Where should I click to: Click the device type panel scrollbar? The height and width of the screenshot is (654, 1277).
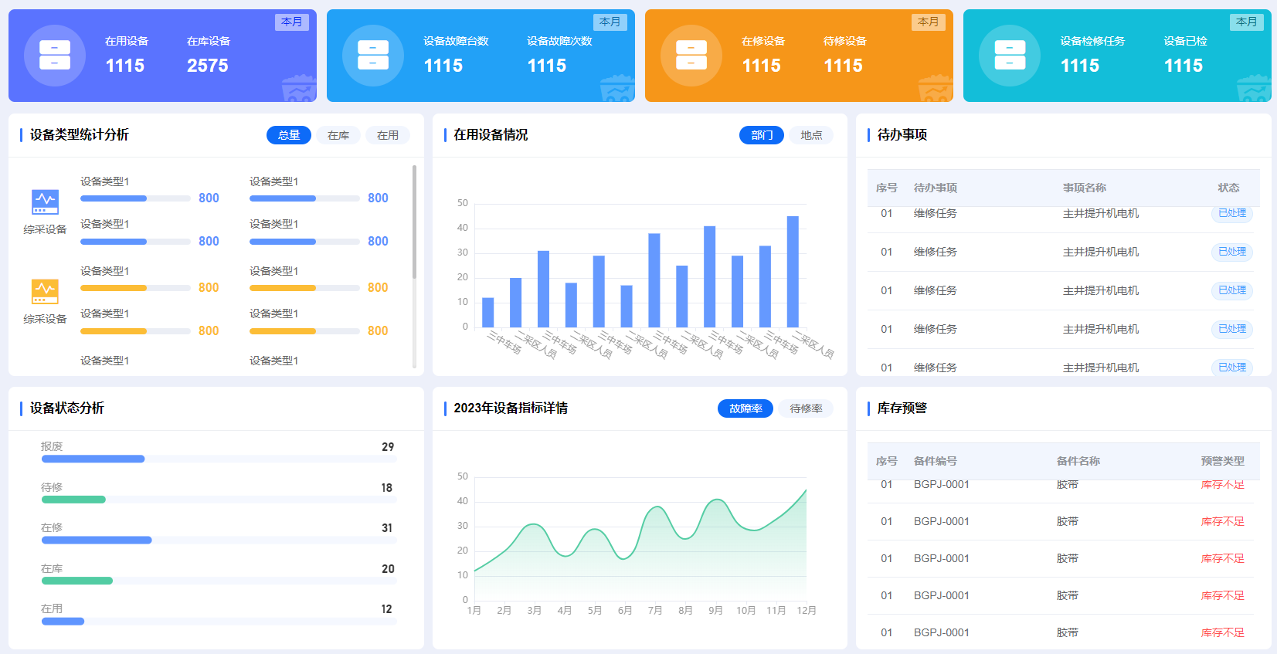[x=414, y=222]
